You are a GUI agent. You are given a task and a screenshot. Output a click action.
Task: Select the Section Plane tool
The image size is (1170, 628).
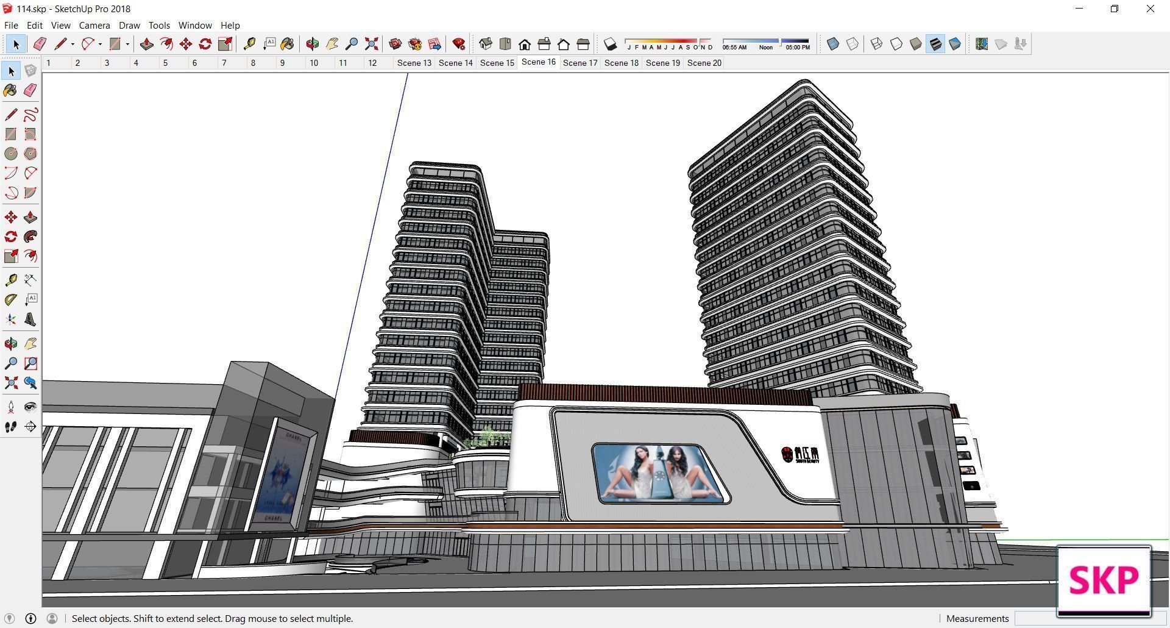[x=30, y=427]
